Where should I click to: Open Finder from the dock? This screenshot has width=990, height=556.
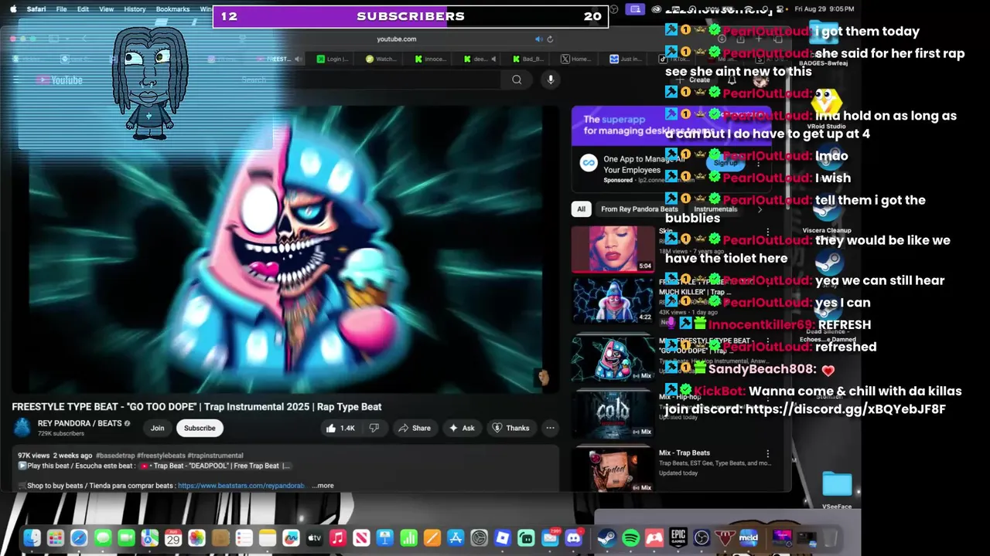pos(32,538)
